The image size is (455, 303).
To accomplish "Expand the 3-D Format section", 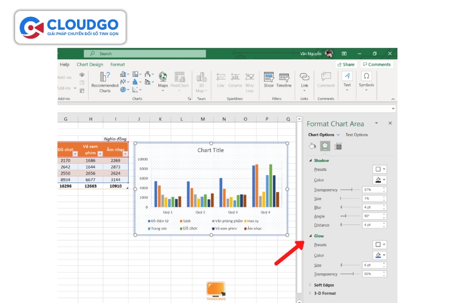I will click(x=323, y=293).
